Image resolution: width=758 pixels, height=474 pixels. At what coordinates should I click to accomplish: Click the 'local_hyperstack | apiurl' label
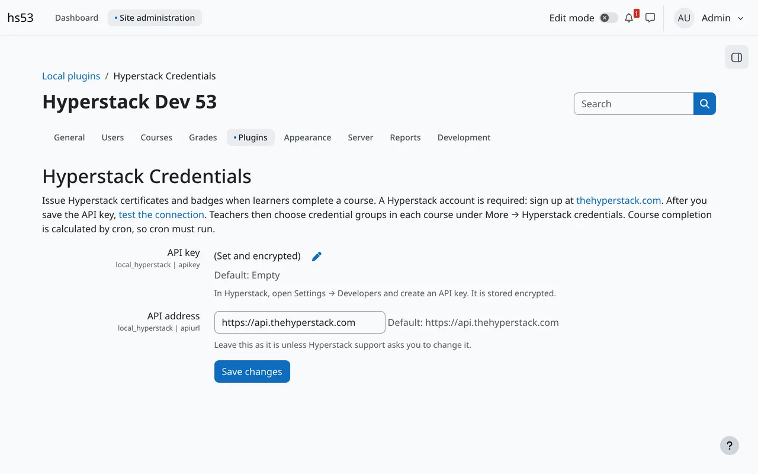[159, 328]
